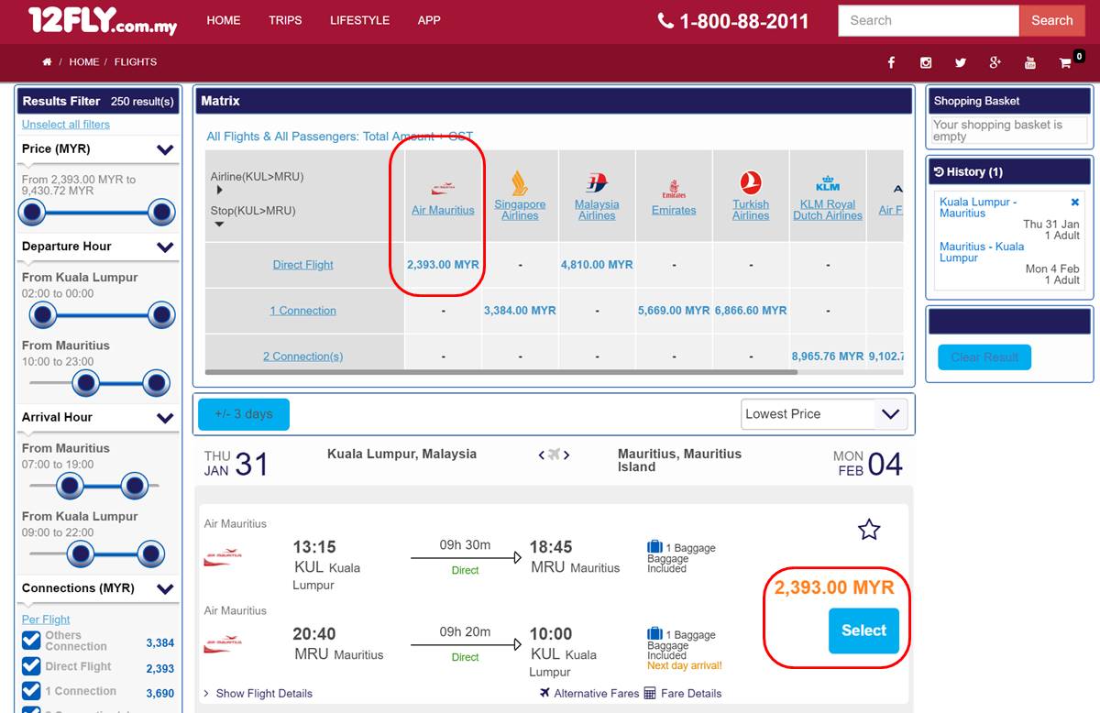Open the 1 Connection row link
Image resolution: width=1100 pixels, height=713 pixels.
tap(303, 311)
